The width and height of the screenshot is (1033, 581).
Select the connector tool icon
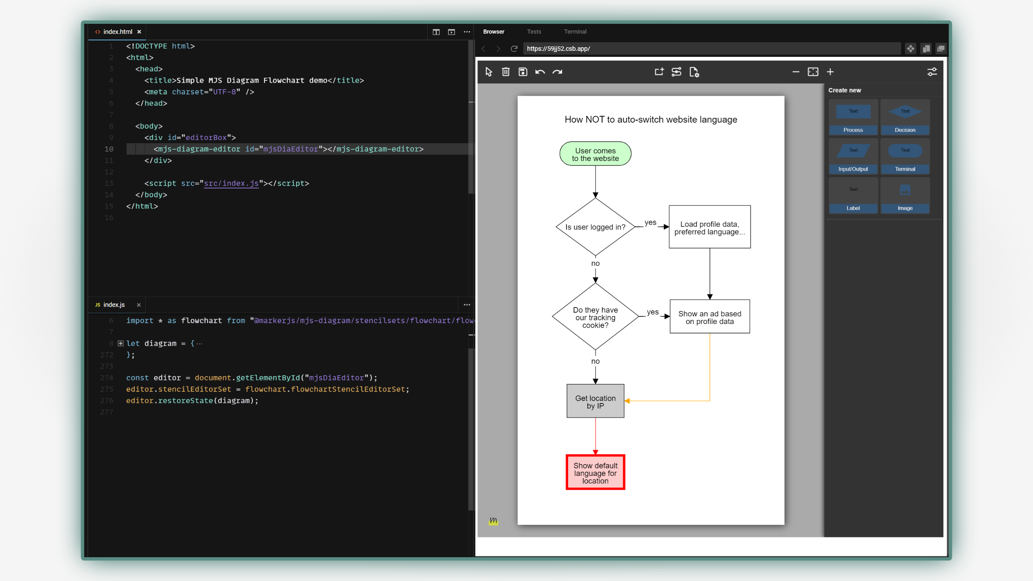click(x=676, y=72)
